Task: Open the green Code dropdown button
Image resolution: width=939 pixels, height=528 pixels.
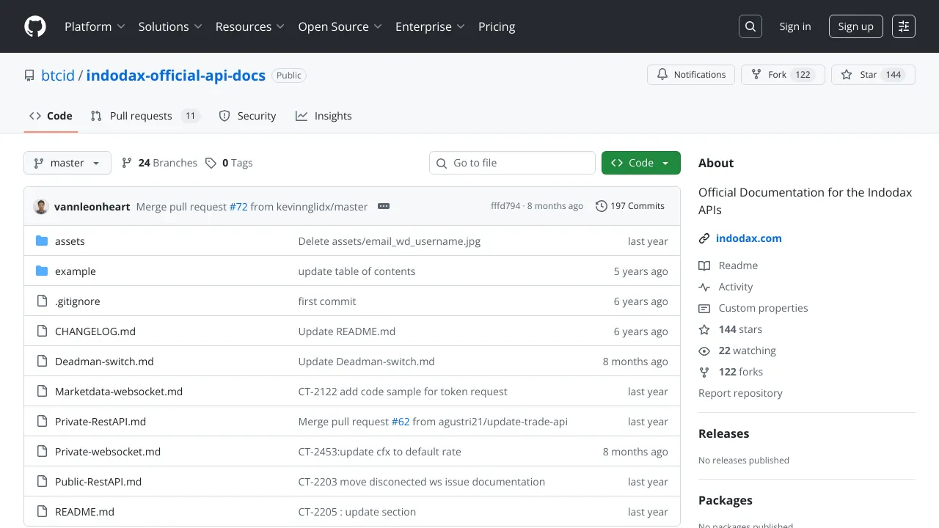Action: pyautogui.click(x=641, y=163)
